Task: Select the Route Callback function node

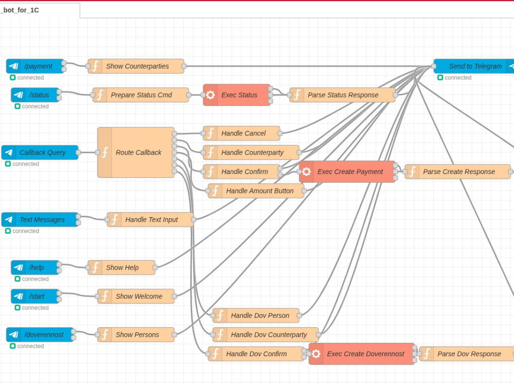Action: (136, 152)
